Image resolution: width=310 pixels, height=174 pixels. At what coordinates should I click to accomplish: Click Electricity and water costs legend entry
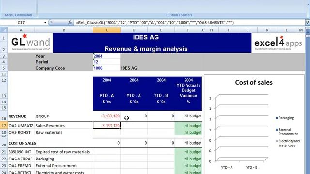click(x=288, y=143)
